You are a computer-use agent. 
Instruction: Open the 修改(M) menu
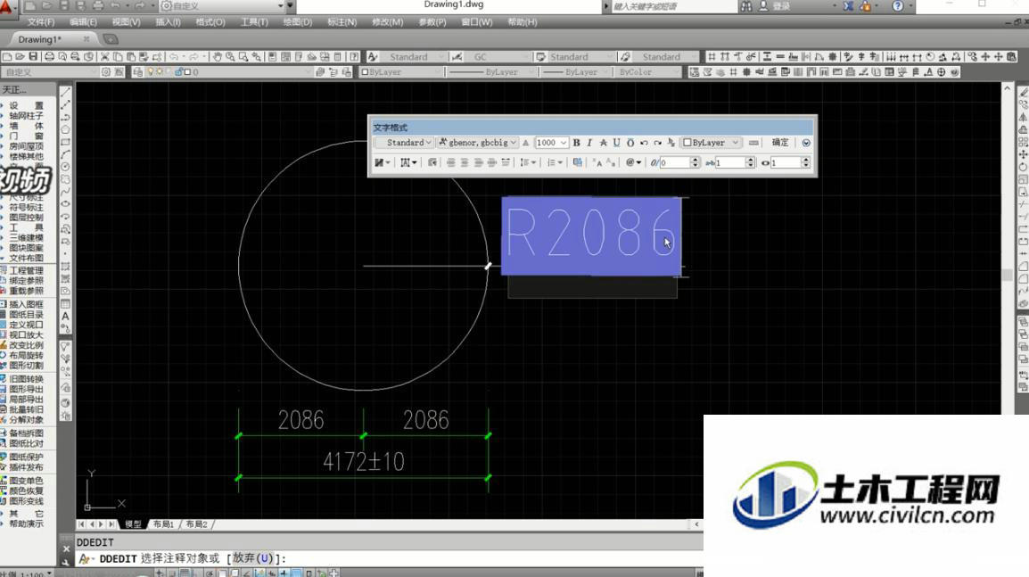387,22
